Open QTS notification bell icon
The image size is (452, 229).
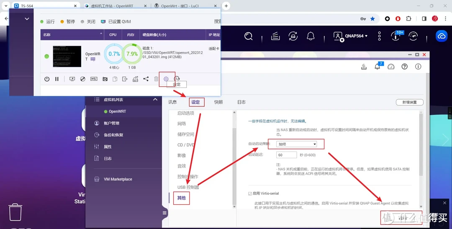pos(311,36)
